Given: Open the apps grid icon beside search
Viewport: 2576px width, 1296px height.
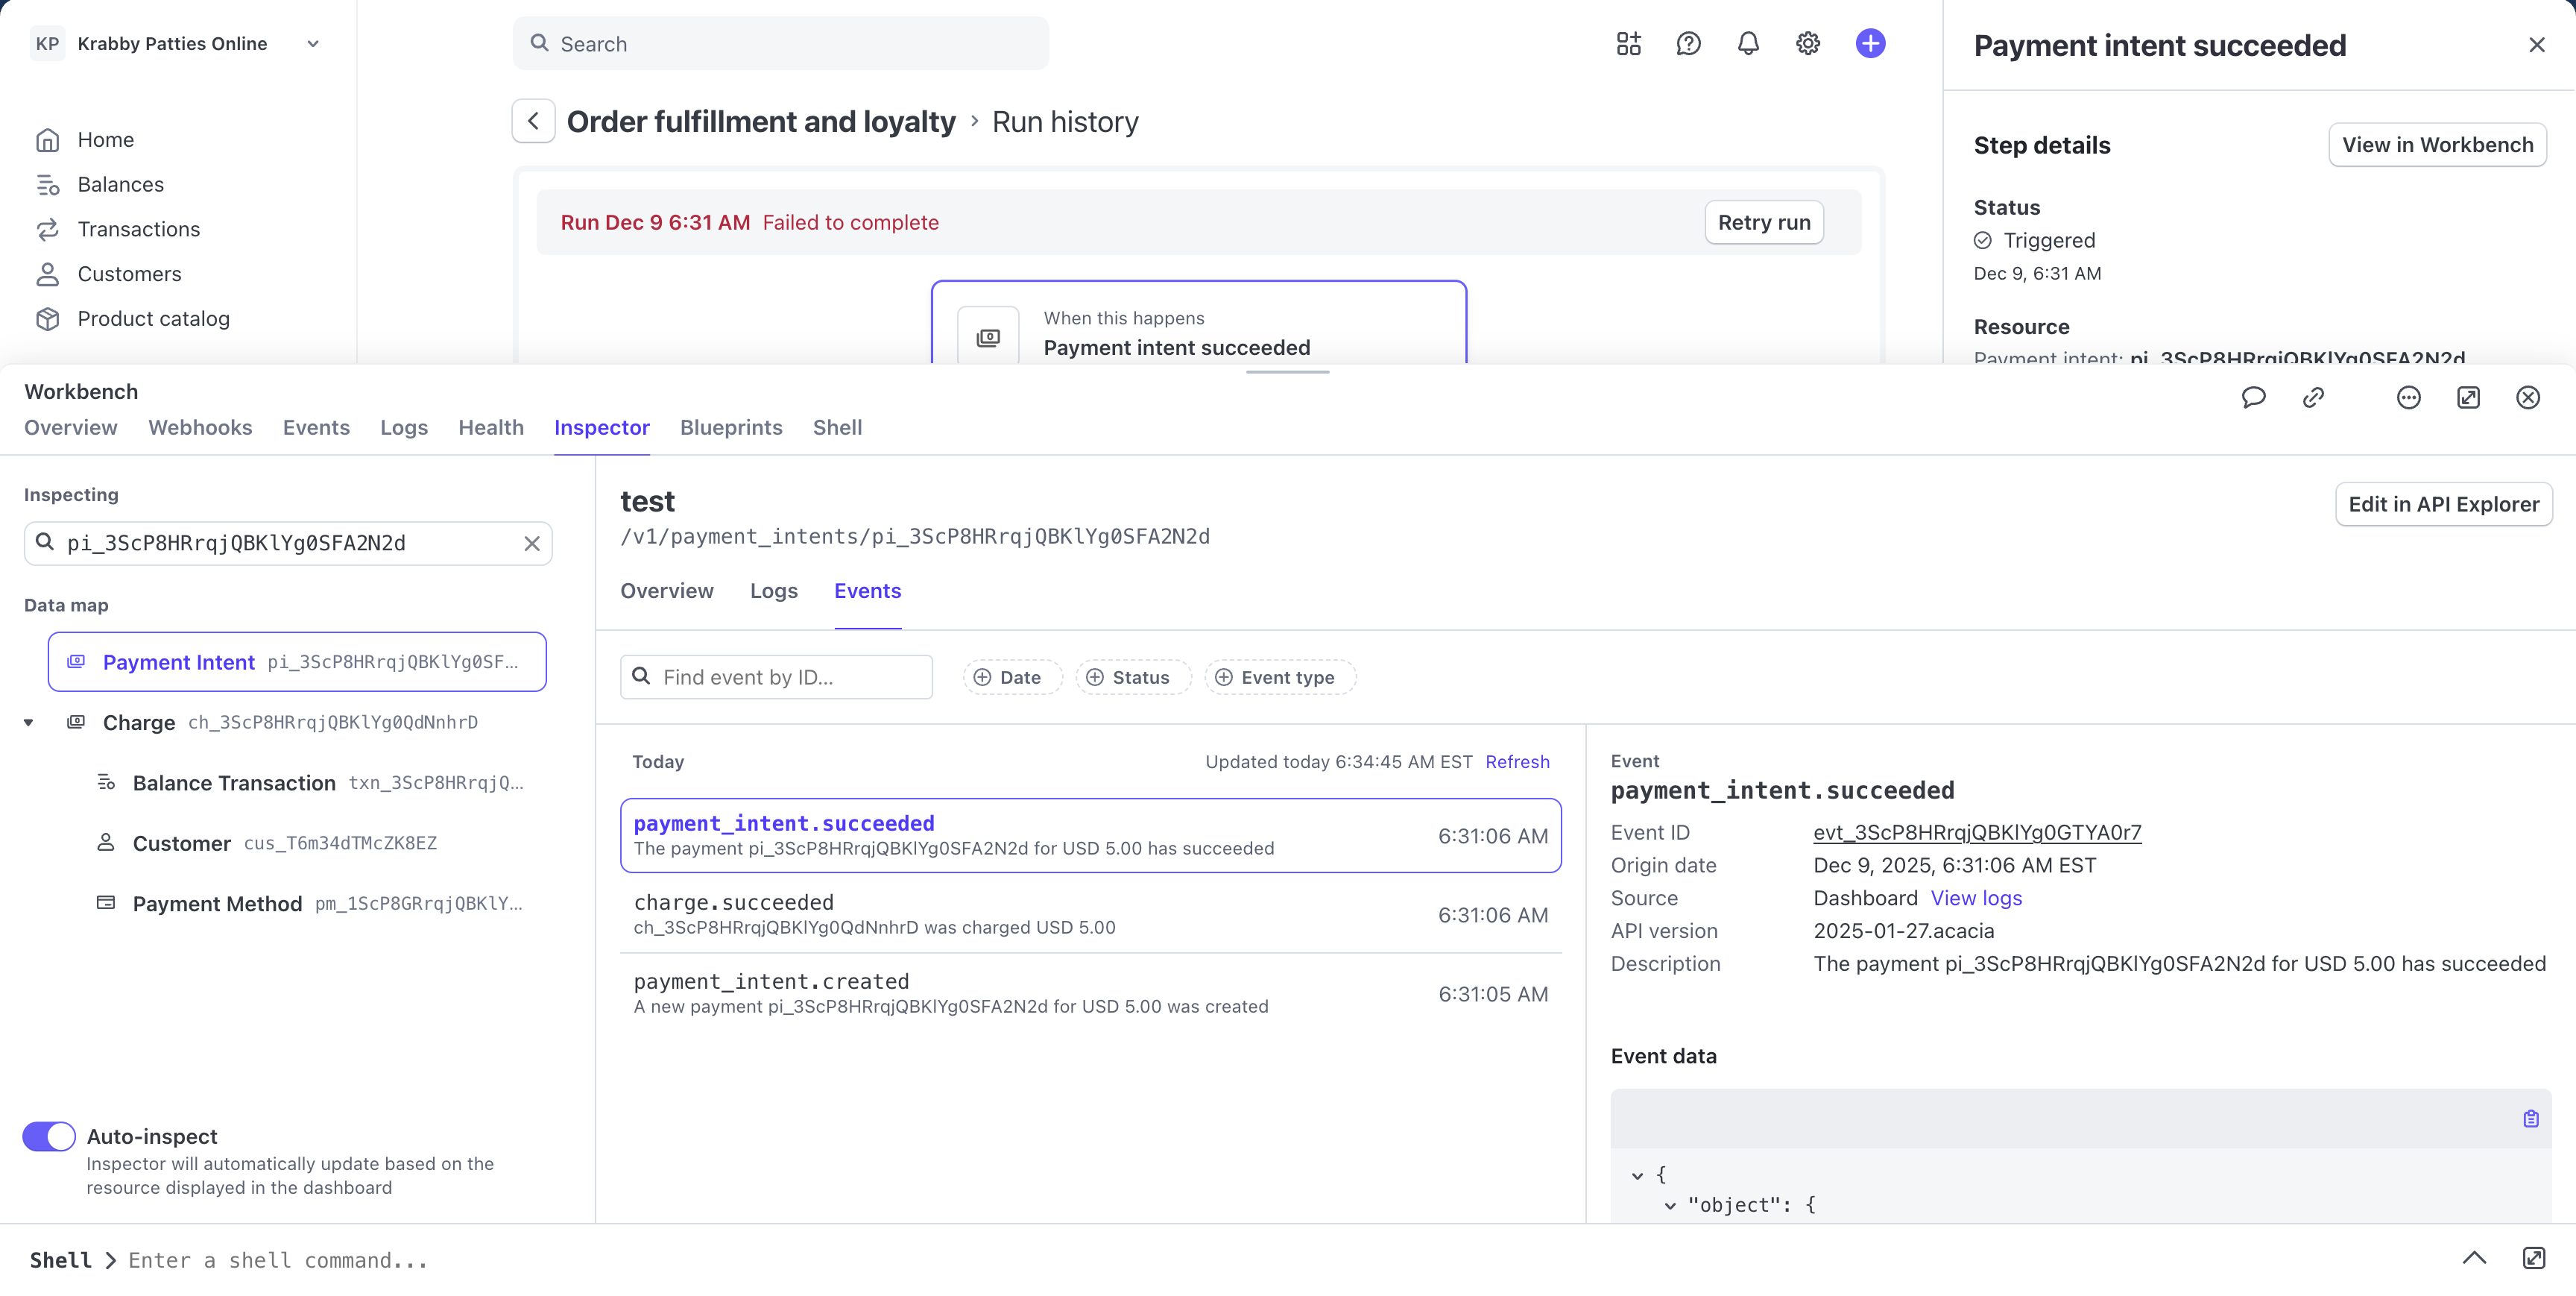Looking at the screenshot, I should [x=1627, y=43].
